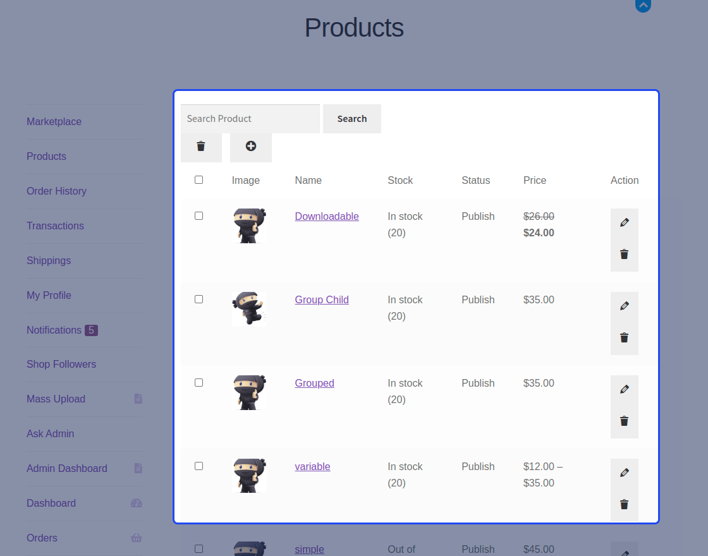The height and width of the screenshot is (556, 708).
Task: Select the pencil edit icon for the variable product
Action: [624, 472]
